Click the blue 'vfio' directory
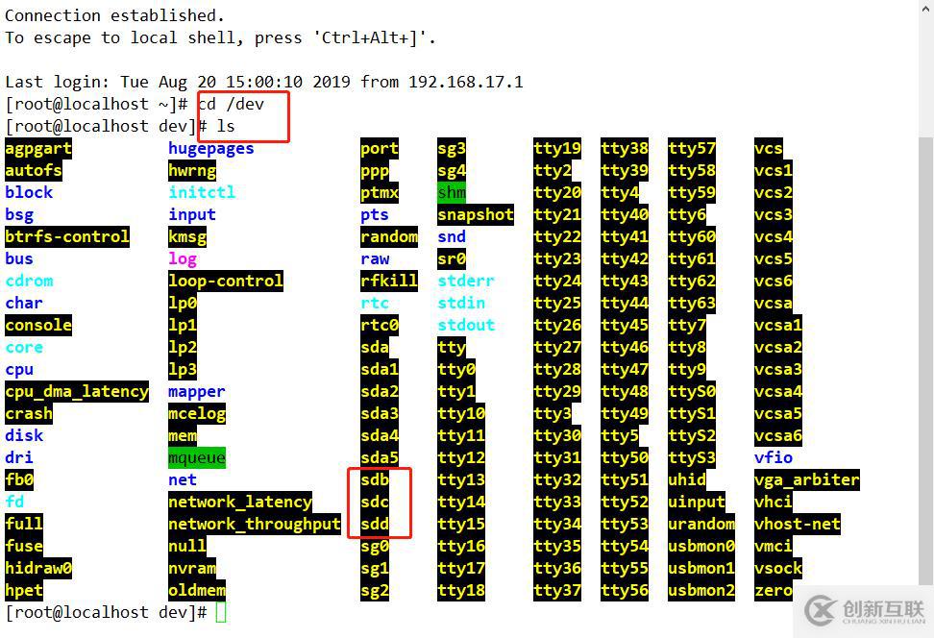934x638 pixels. [774, 457]
